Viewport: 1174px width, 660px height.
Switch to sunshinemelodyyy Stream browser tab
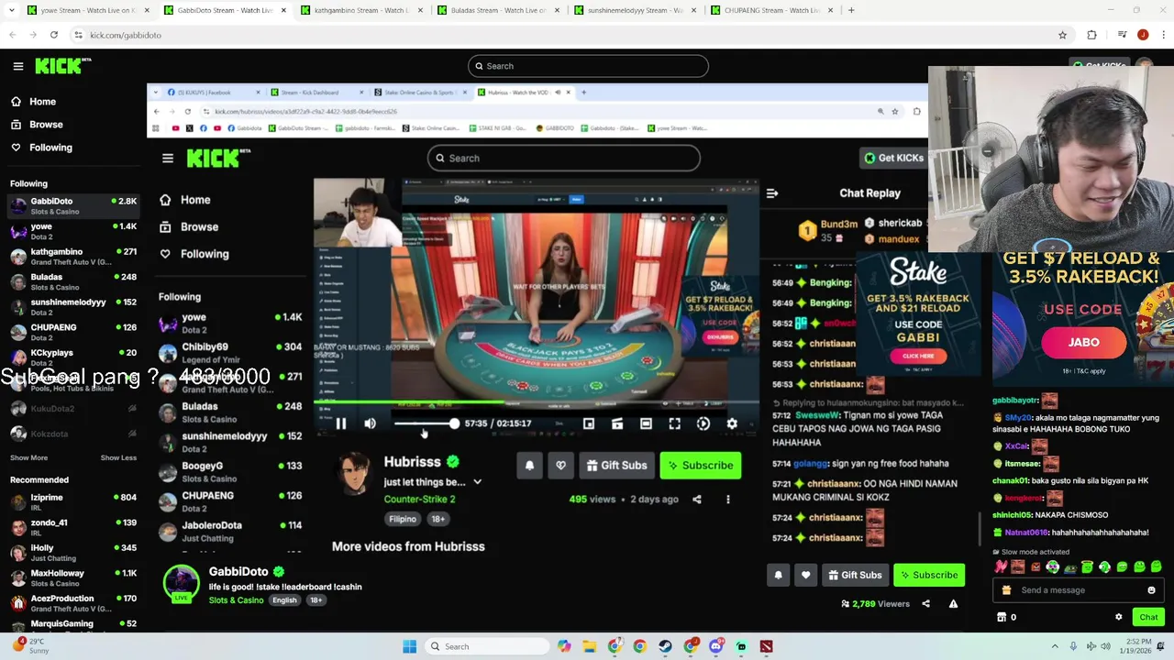(x=636, y=10)
